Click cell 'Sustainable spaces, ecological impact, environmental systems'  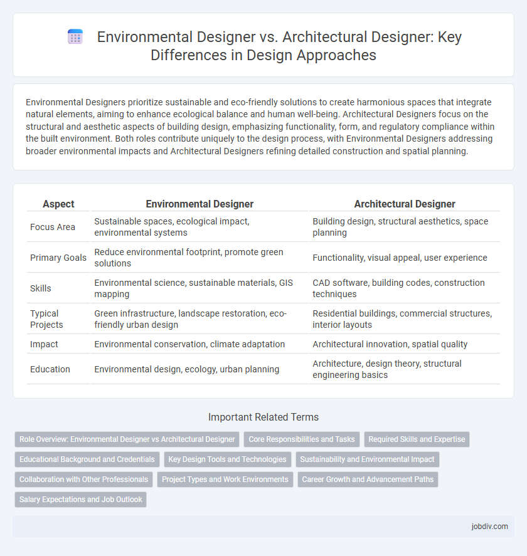[x=200, y=227]
